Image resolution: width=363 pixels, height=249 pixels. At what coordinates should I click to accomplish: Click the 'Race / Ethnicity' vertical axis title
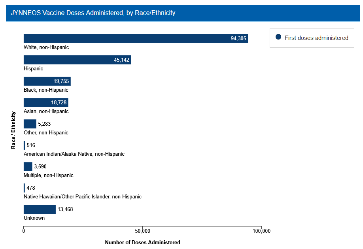[13, 130]
